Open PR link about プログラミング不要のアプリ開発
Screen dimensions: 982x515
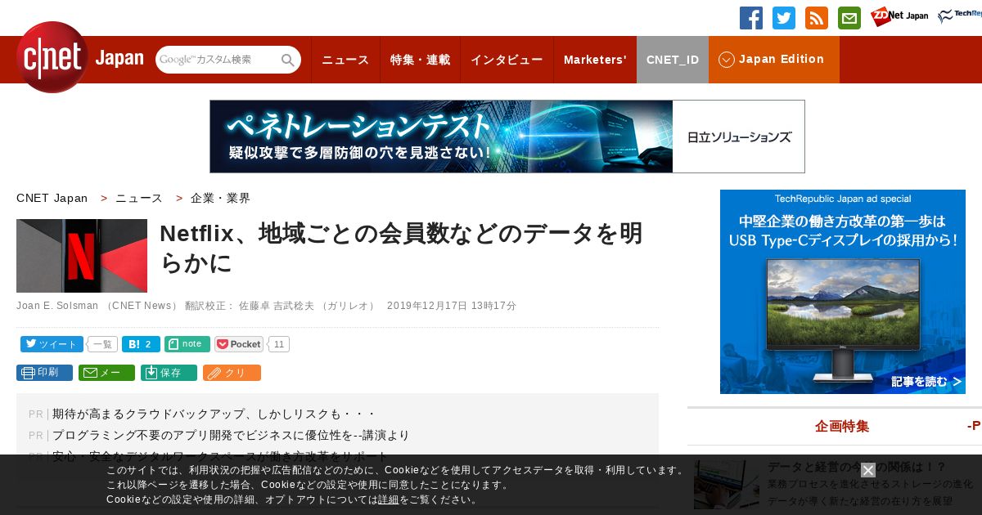point(231,435)
